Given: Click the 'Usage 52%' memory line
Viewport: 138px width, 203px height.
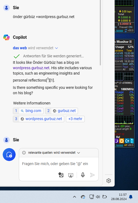Looking at the screenshot, I should click(x=124, y=47).
